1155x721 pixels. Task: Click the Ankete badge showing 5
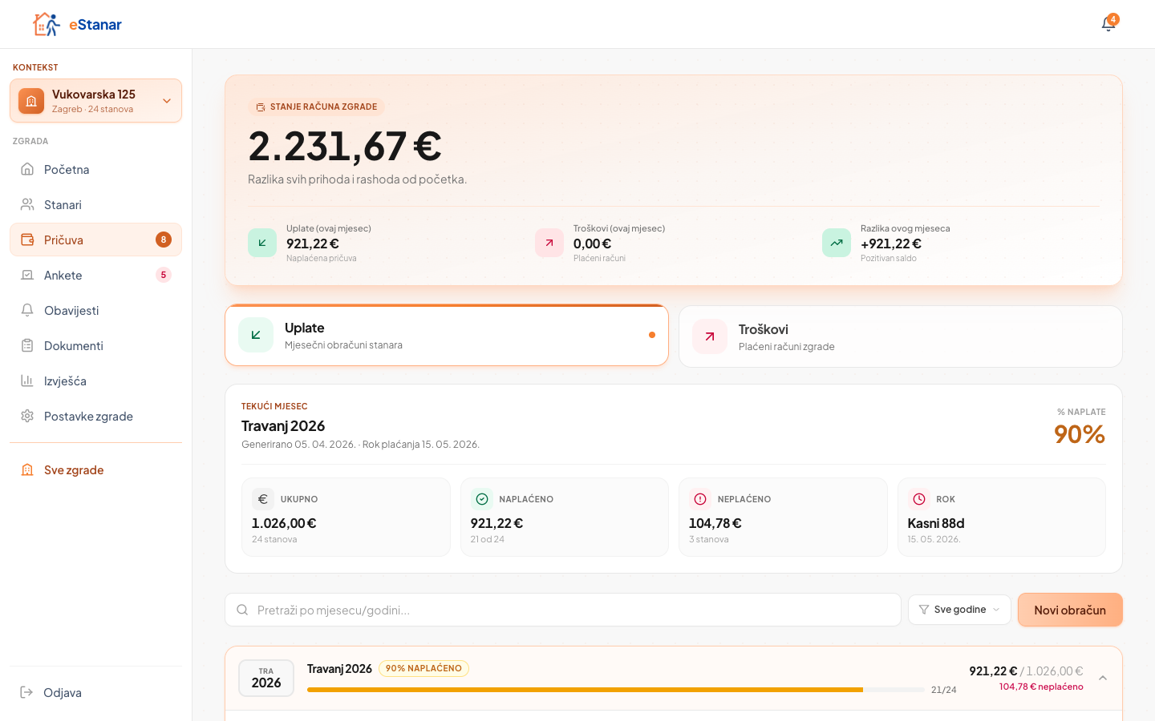(x=164, y=275)
